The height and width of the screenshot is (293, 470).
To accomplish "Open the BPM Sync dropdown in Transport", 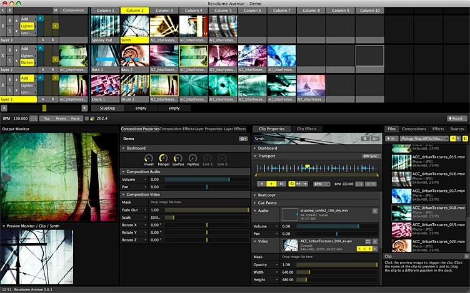I will click(x=371, y=156).
